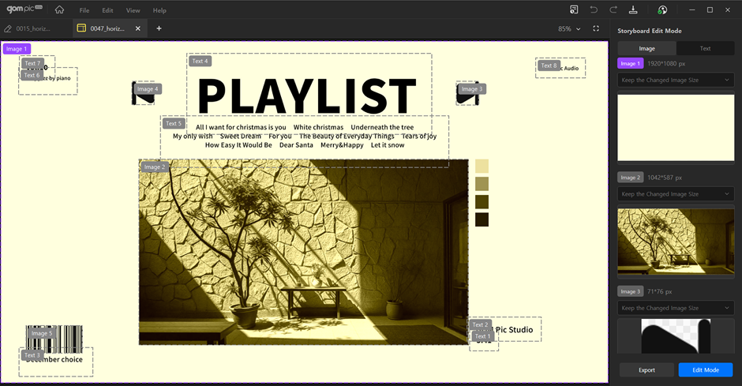
Task: Click the redo arrow icon
Action: click(613, 10)
